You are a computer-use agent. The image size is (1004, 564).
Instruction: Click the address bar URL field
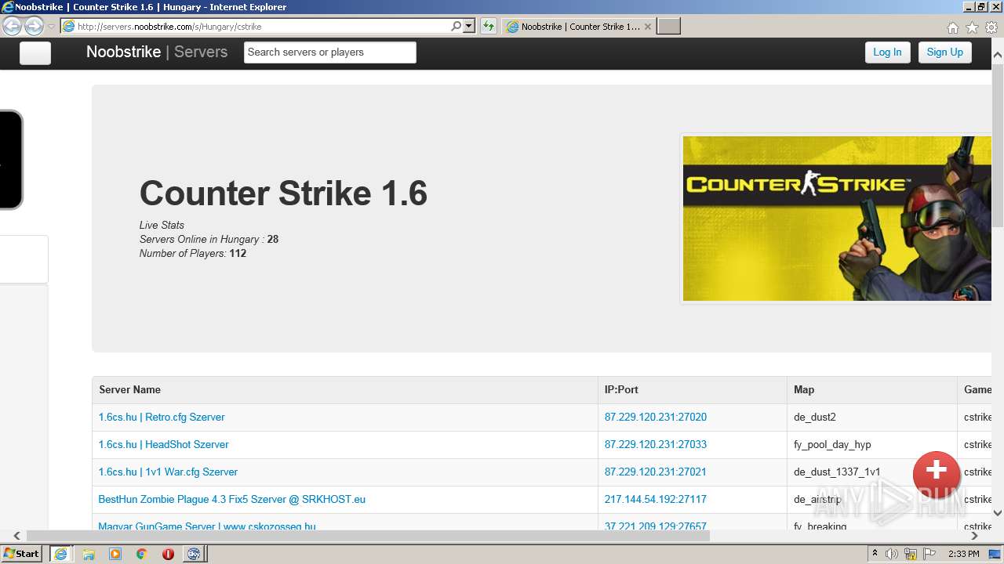263,26
